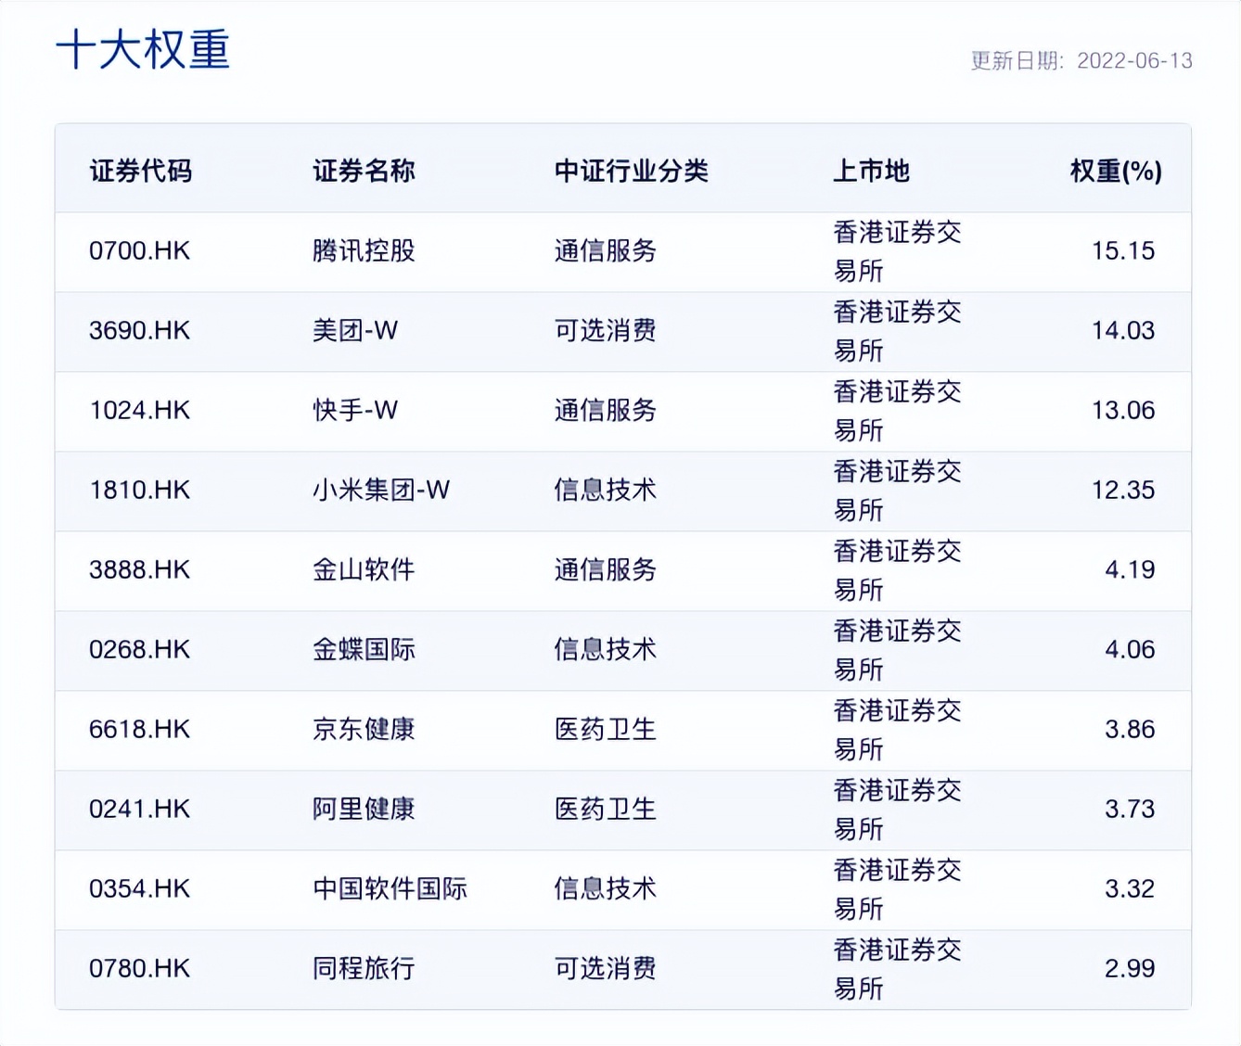Click 医药卫生 in the 京东健康 row
This screenshot has width=1241, height=1046.
606,730
